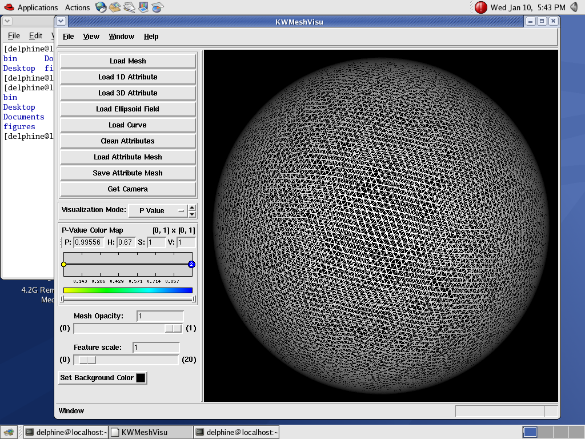The image size is (585, 439).
Task: Click the P value input field
Action: (x=89, y=242)
